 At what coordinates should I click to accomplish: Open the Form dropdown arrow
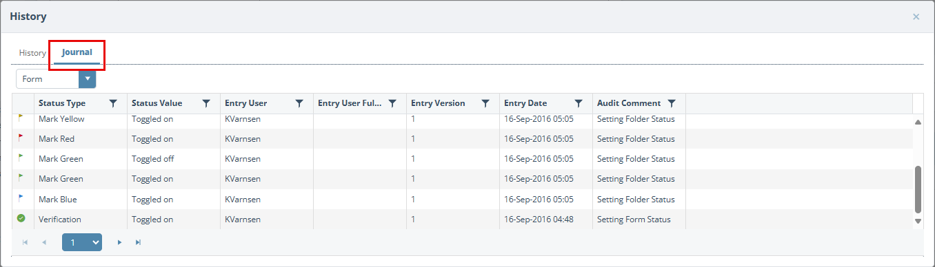(x=88, y=78)
